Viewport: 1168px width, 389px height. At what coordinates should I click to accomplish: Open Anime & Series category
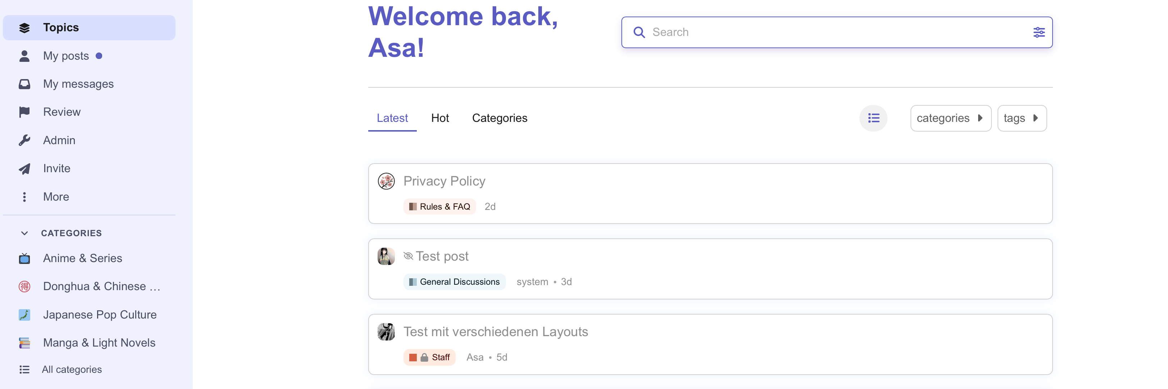point(82,258)
